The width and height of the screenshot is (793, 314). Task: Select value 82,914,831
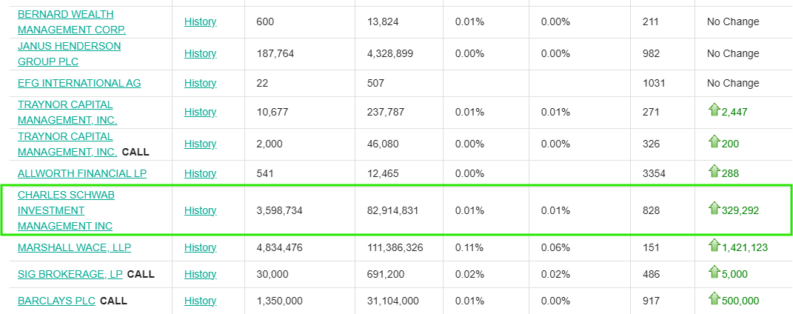tap(393, 211)
